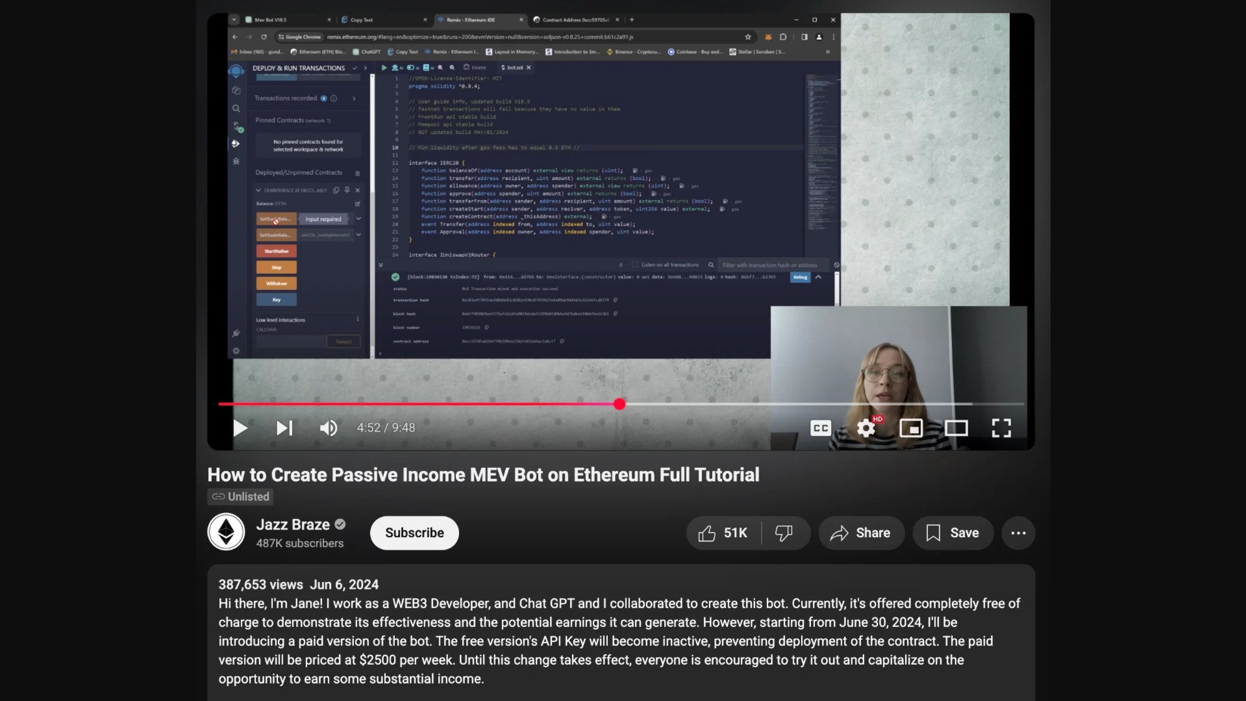
Task: Click the trash icon beside Deployed/Unpinned Contracts
Action: 356,173
